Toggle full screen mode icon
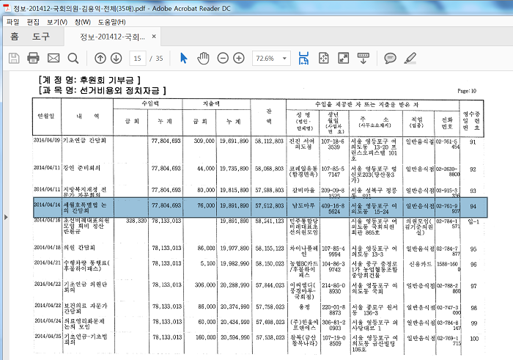Viewport: 513px width, 360px height. click(343, 58)
